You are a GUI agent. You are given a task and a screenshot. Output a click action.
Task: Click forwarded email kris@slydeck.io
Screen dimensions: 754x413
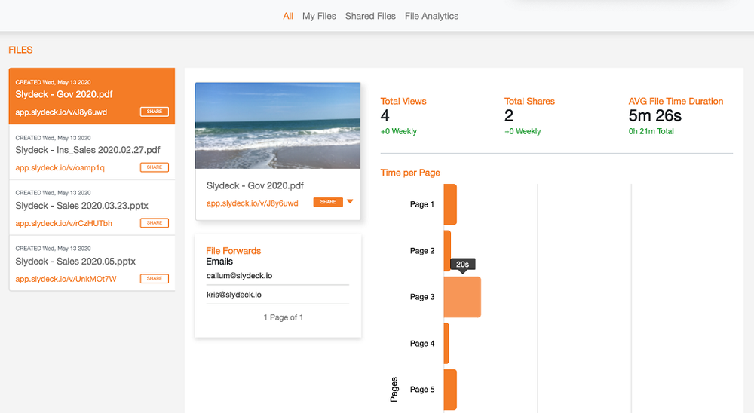click(229, 295)
